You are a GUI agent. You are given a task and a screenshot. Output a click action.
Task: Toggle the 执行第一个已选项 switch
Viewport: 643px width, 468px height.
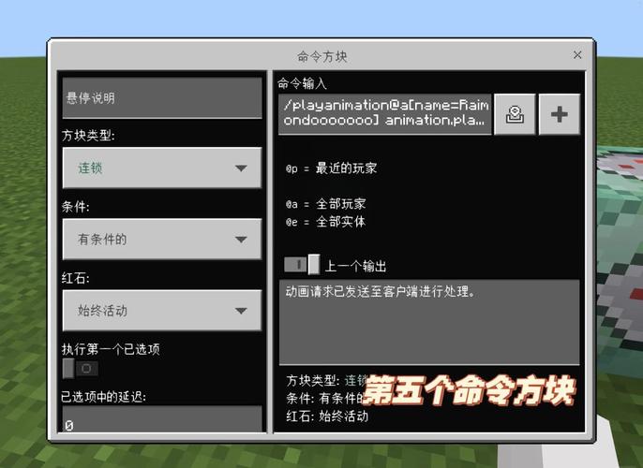click(81, 369)
